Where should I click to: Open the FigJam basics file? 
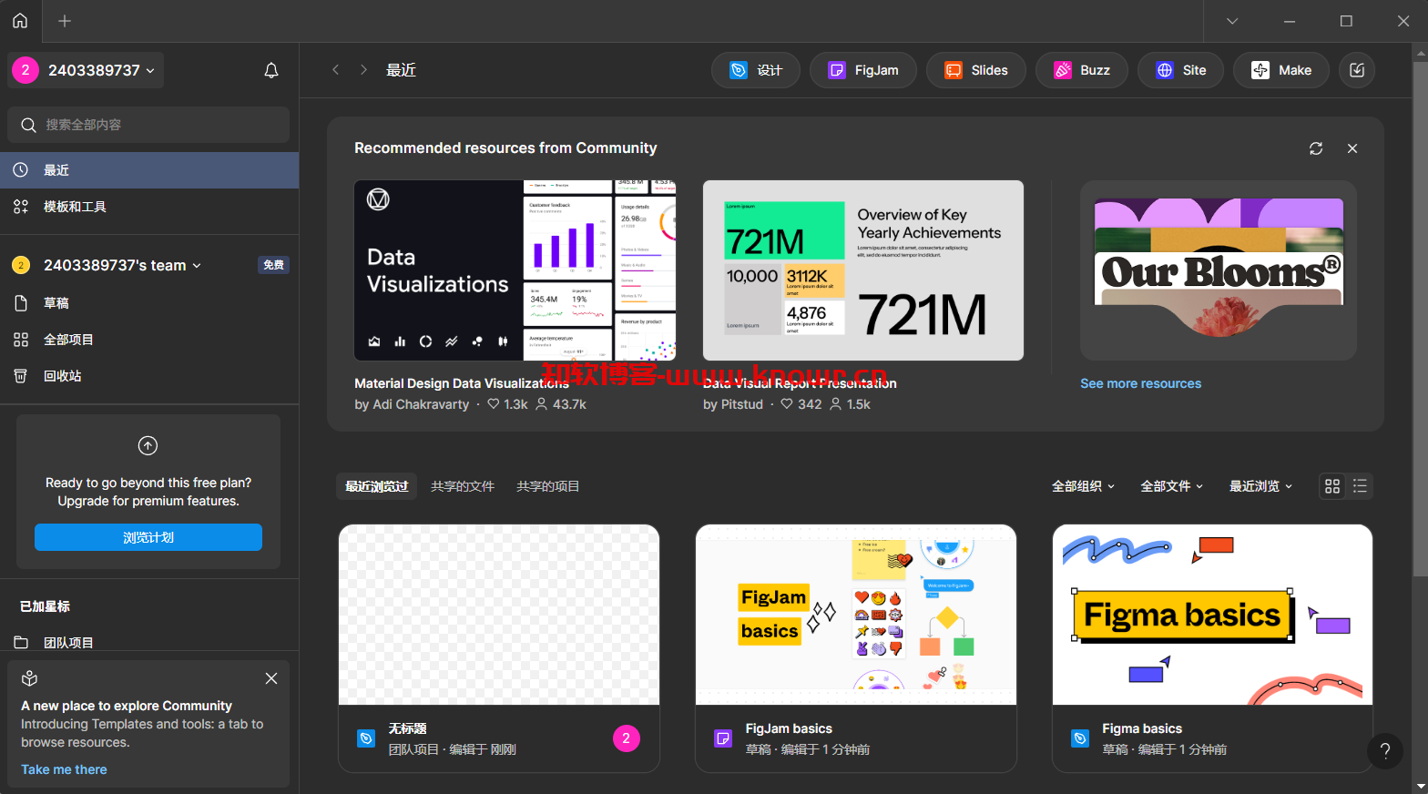click(856, 648)
